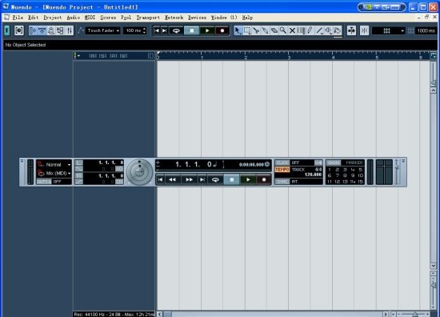This screenshot has height=317, width=440.
Task: Select the Glue tool
Action: (265, 30)
